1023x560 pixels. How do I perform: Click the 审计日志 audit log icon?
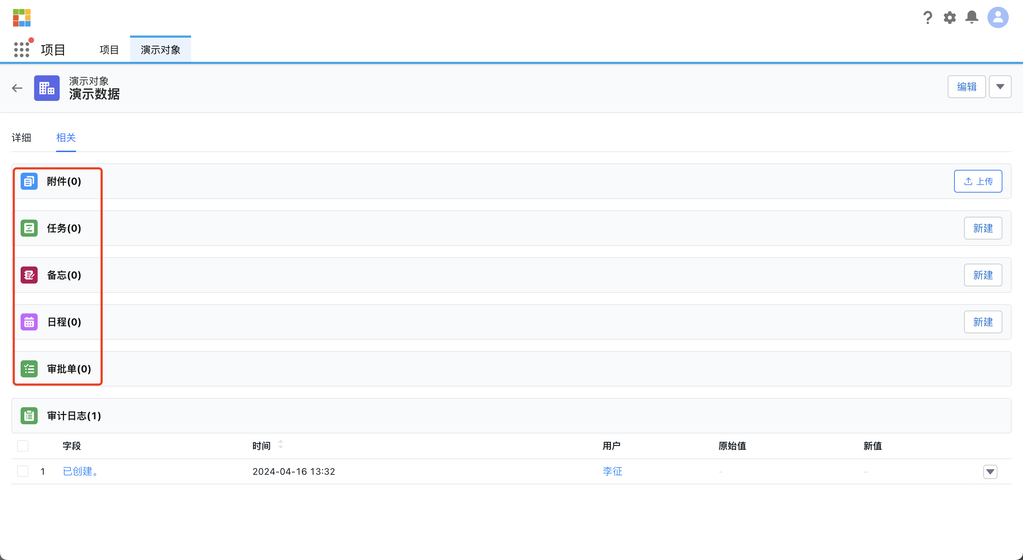point(29,416)
